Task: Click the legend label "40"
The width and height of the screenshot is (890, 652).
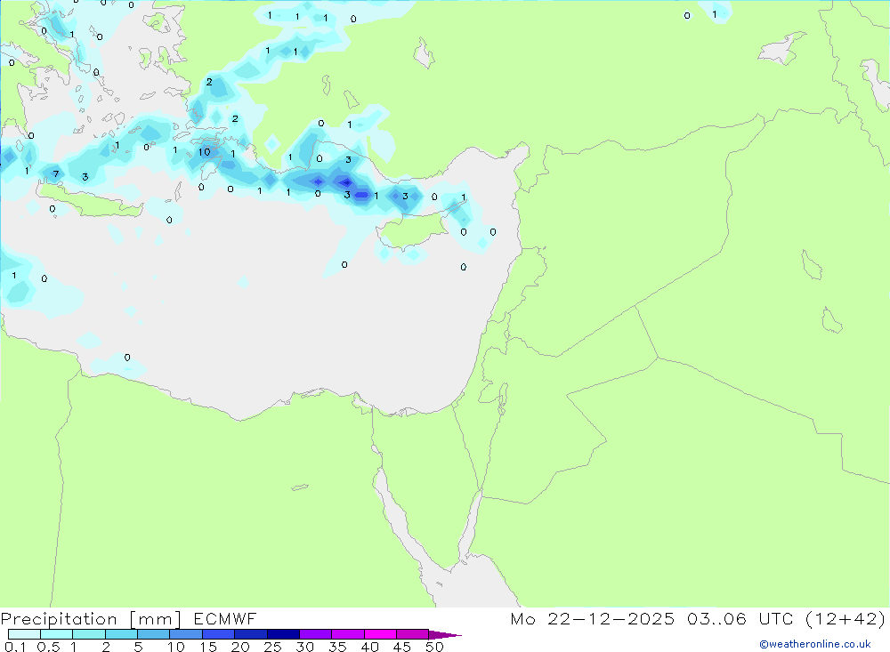Action: coord(369,647)
